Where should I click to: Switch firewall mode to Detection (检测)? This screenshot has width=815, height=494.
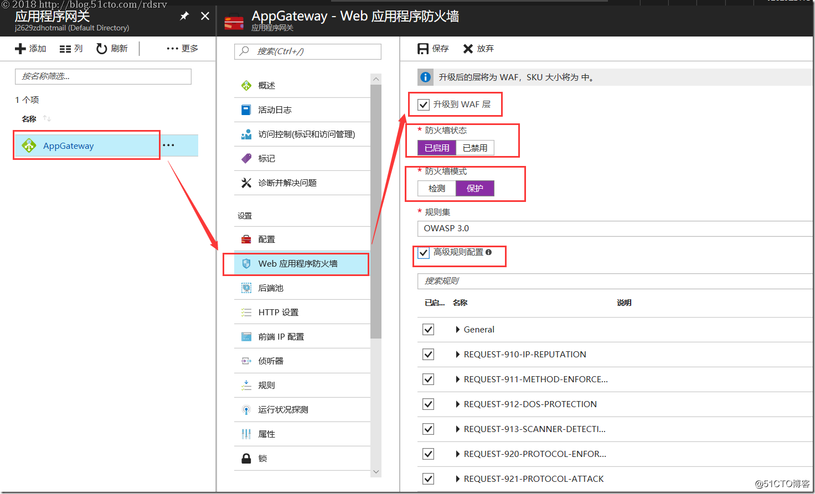coord(437,188)
